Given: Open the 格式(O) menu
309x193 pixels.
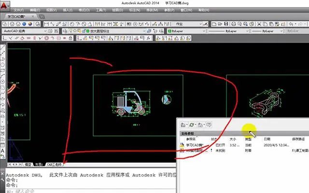Looking at the screenshot, I should tap(84, 10).
